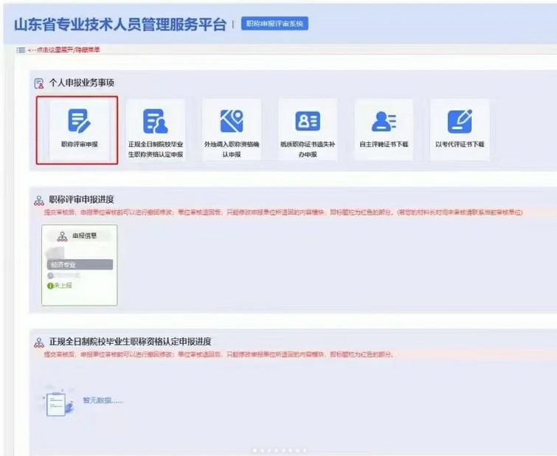Open 纸质职称证书遗失补办申报 card icon
Viewport: 557px width, 456px height.
308,121
